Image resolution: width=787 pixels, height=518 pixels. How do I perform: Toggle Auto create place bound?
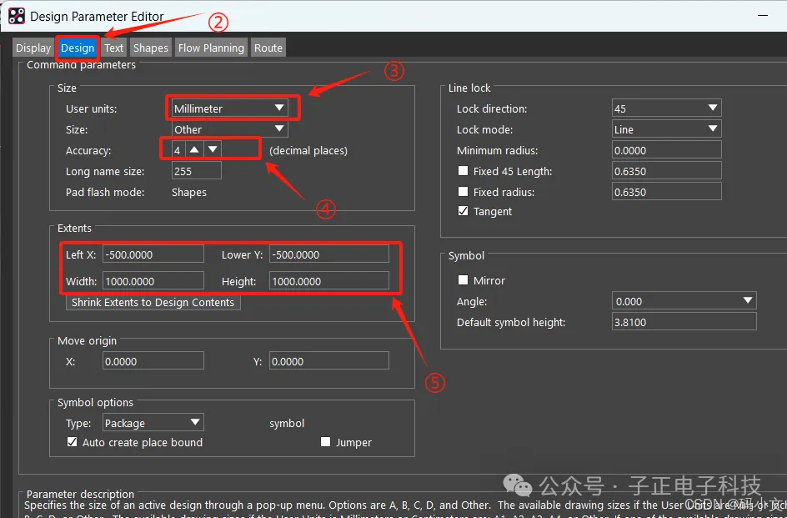(x=73, y=441)
